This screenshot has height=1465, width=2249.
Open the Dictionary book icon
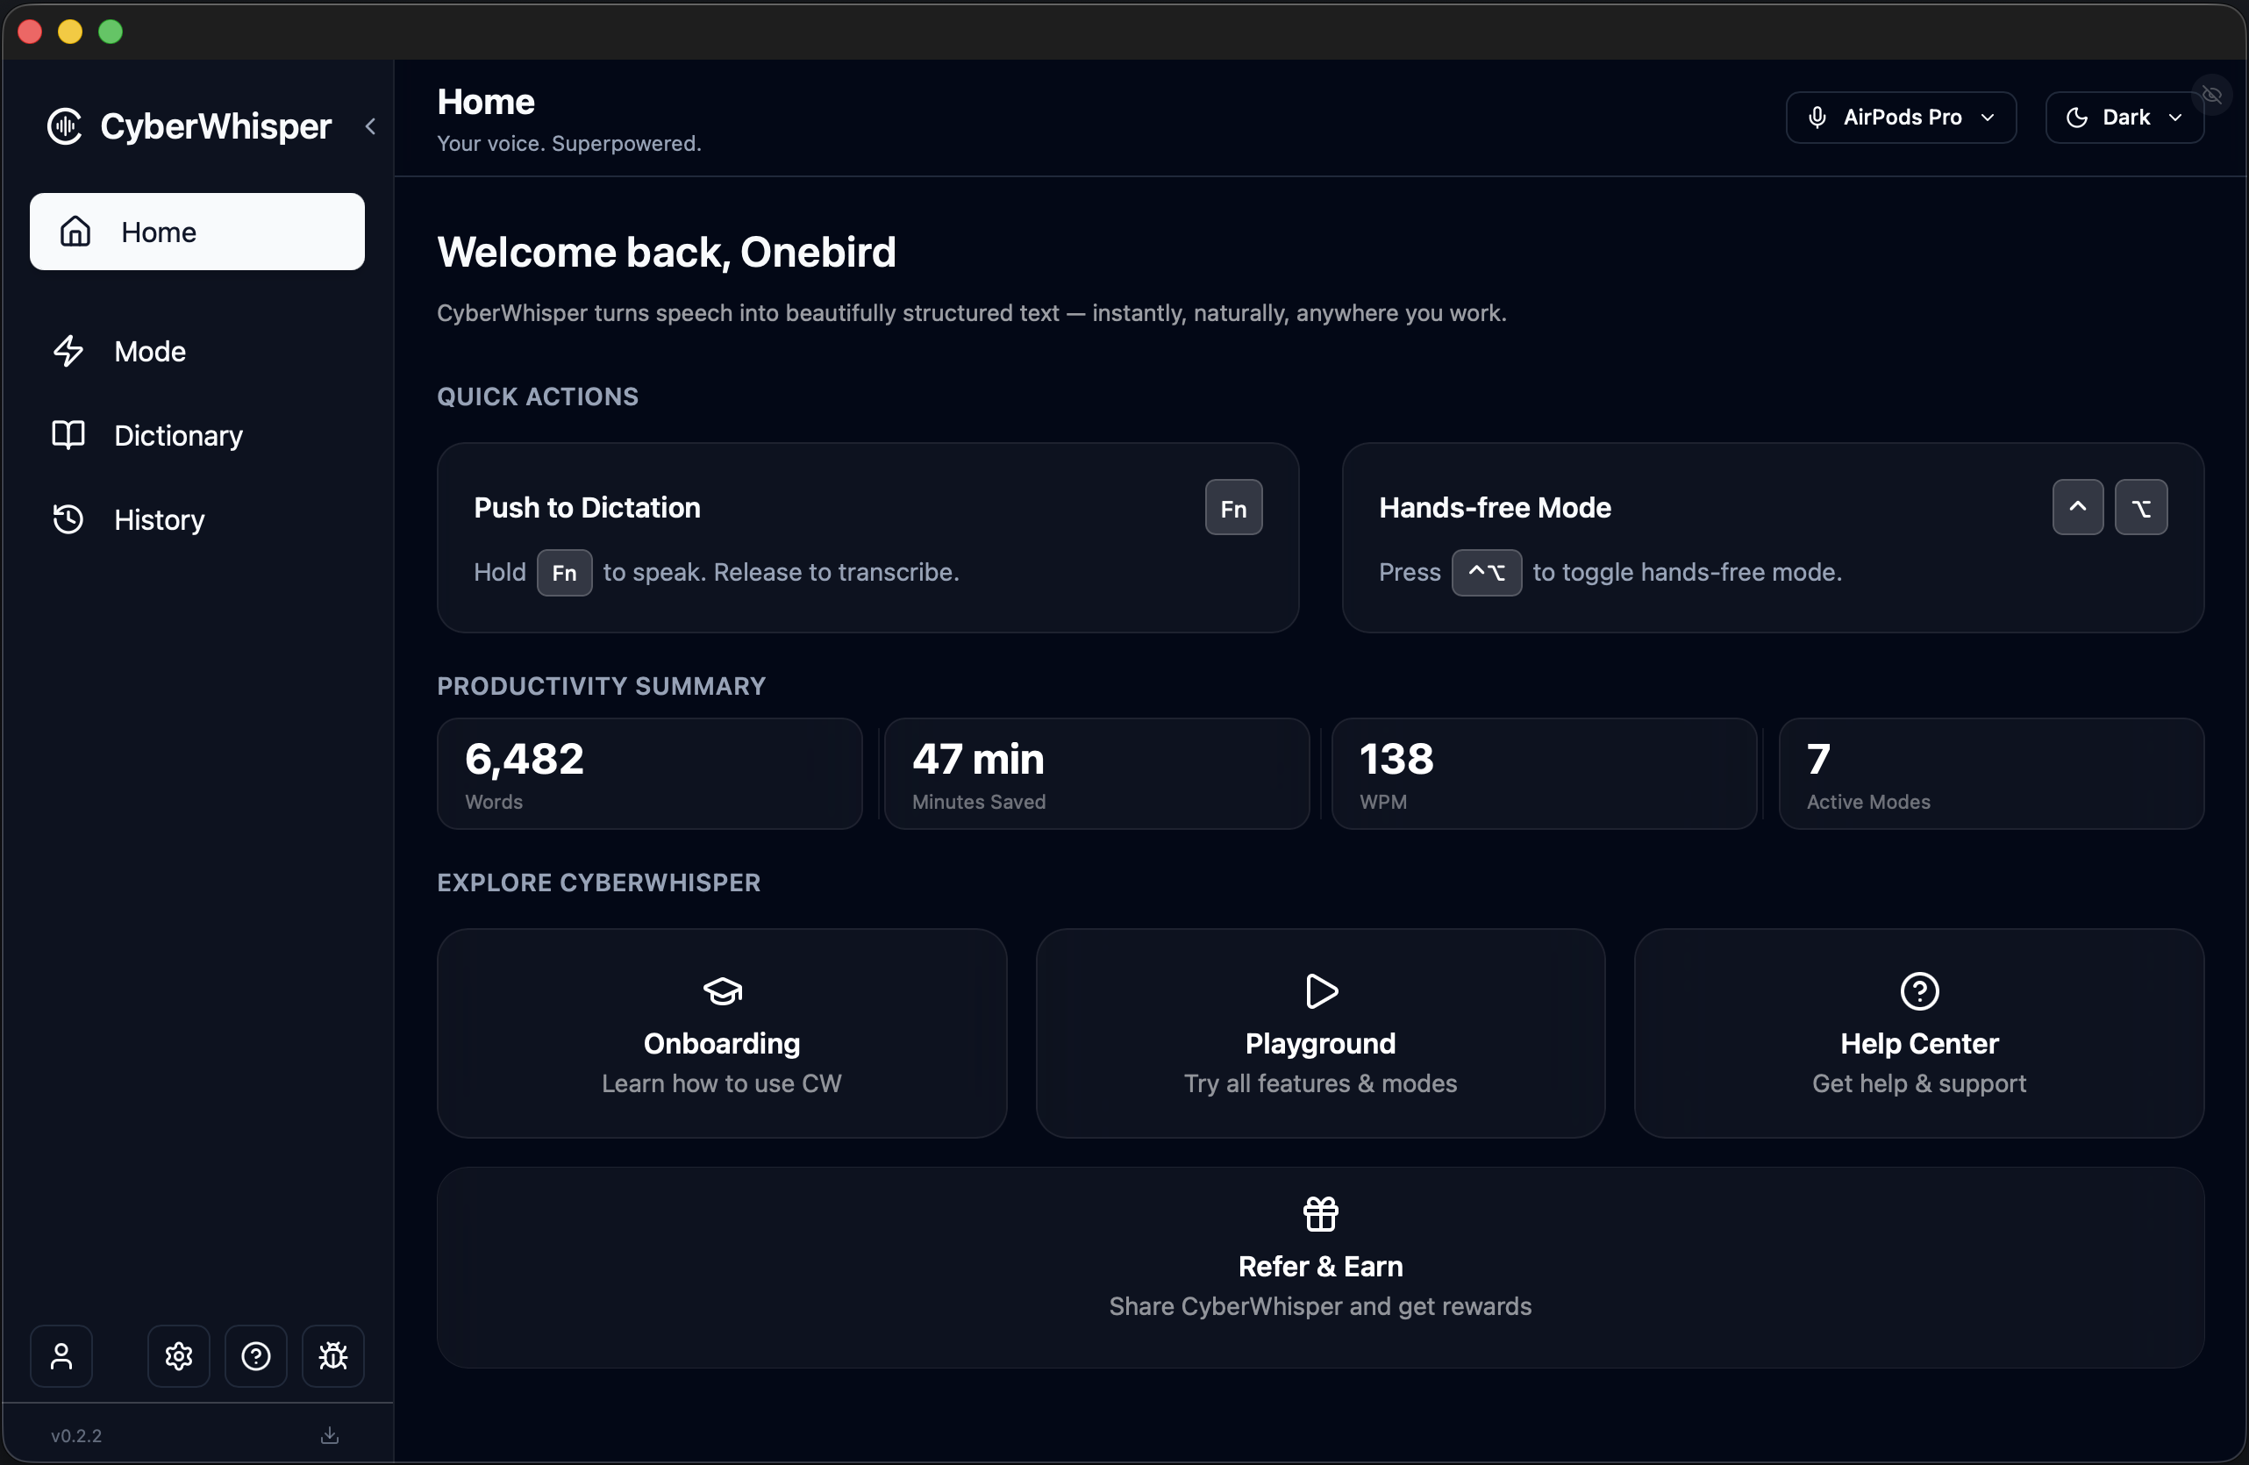click(x=67, y=435)
